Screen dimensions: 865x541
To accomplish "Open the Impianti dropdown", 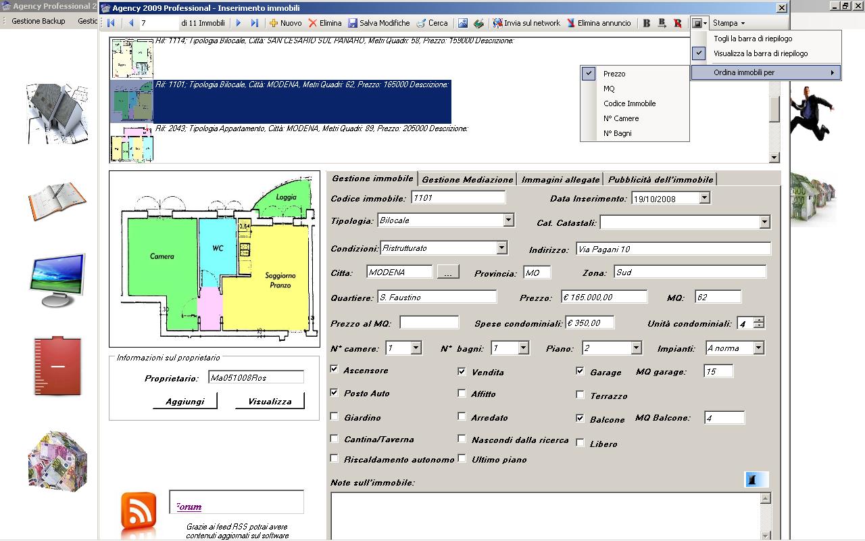I will click(x=758, y=348).
